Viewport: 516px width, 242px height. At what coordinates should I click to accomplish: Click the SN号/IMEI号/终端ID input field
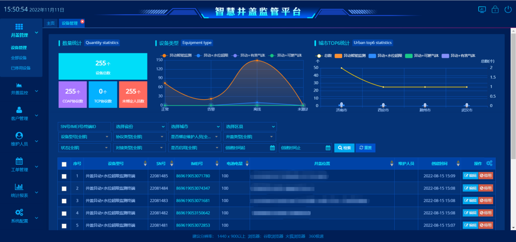(x=84, y=126)
